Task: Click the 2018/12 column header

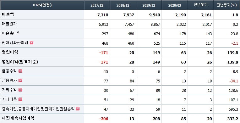Action: 123,5
